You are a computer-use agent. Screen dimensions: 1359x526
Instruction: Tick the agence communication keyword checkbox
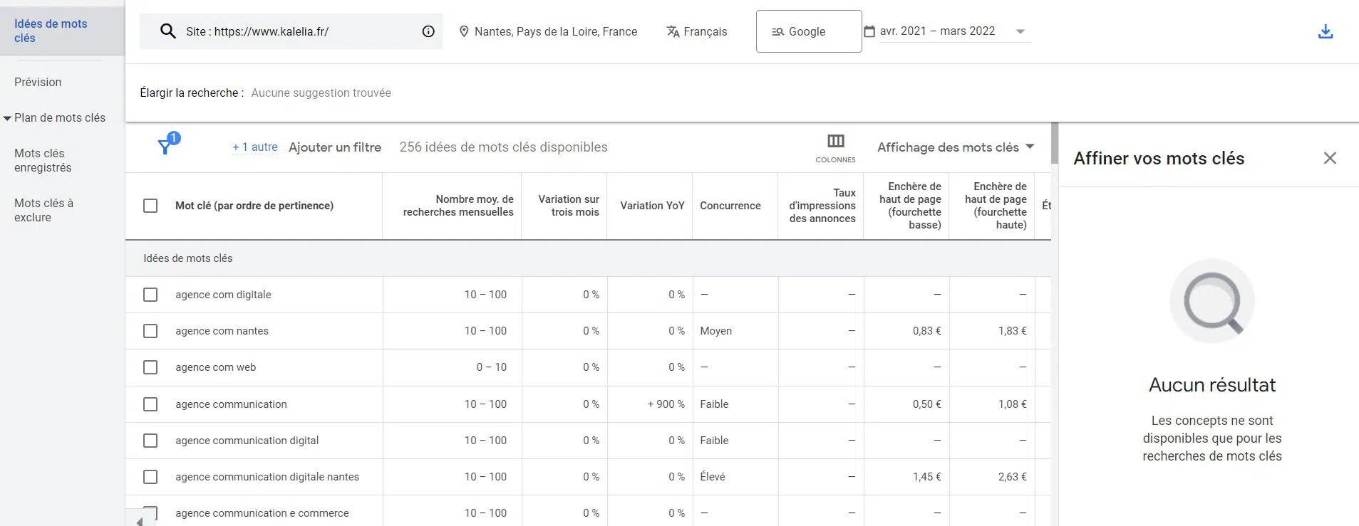150,404
